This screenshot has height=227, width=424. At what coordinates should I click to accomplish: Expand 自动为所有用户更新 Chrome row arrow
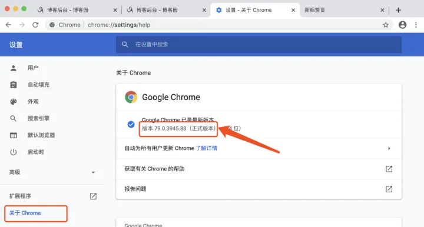[389, 148]
